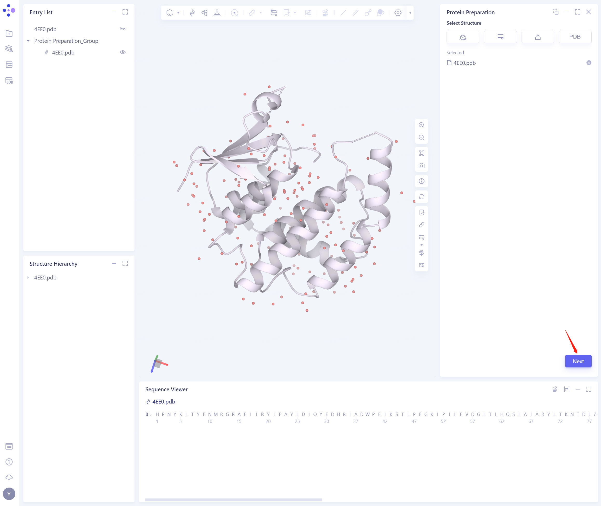Show hidden 4EE0.pdb entry with closed-eye icon
This screenshot has width=601, height=506.
coord(123,29)
